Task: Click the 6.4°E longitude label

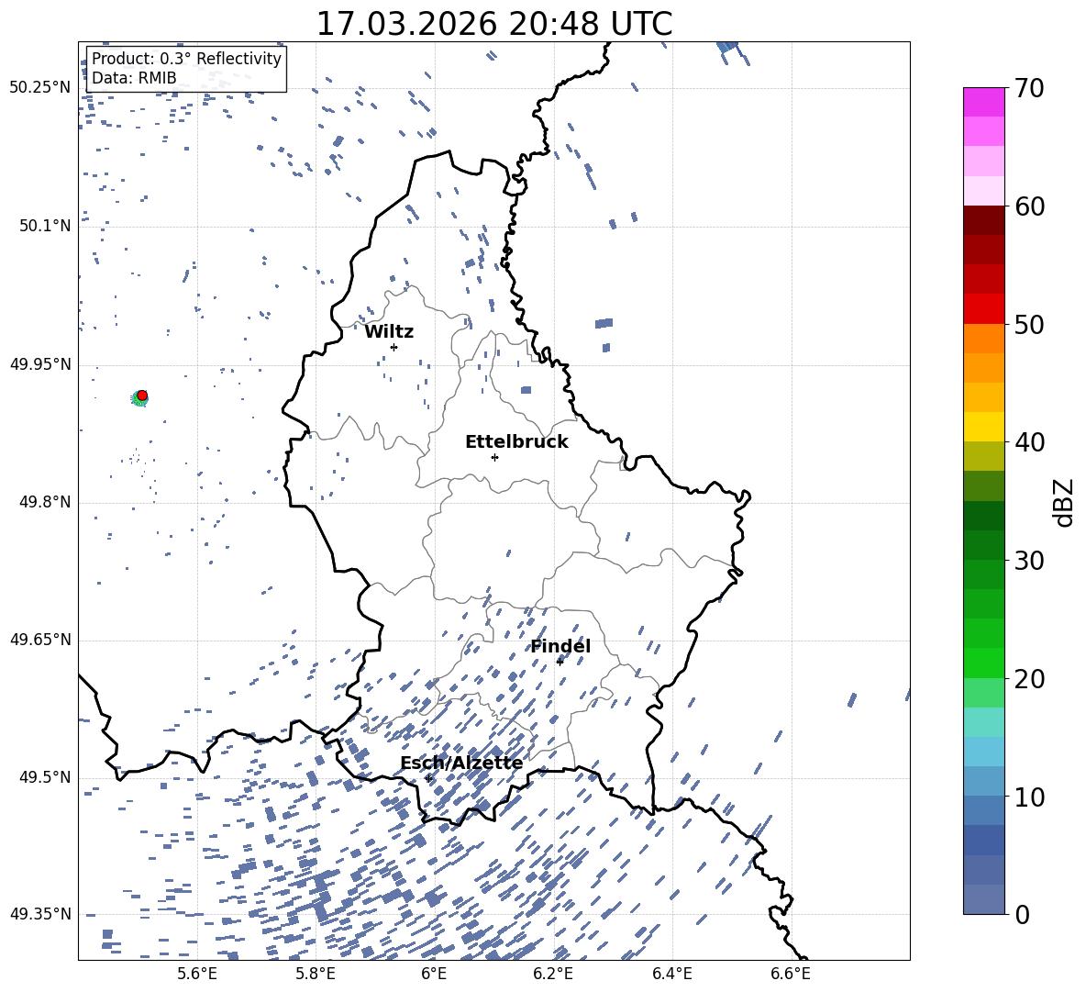Action: tap(671, 974)
